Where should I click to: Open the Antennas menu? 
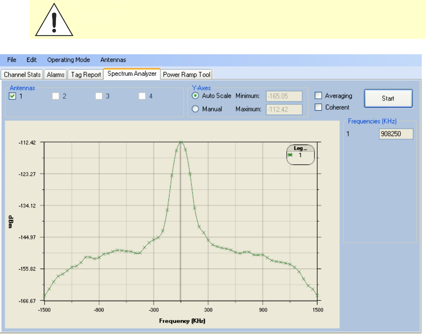coord(113,60)
